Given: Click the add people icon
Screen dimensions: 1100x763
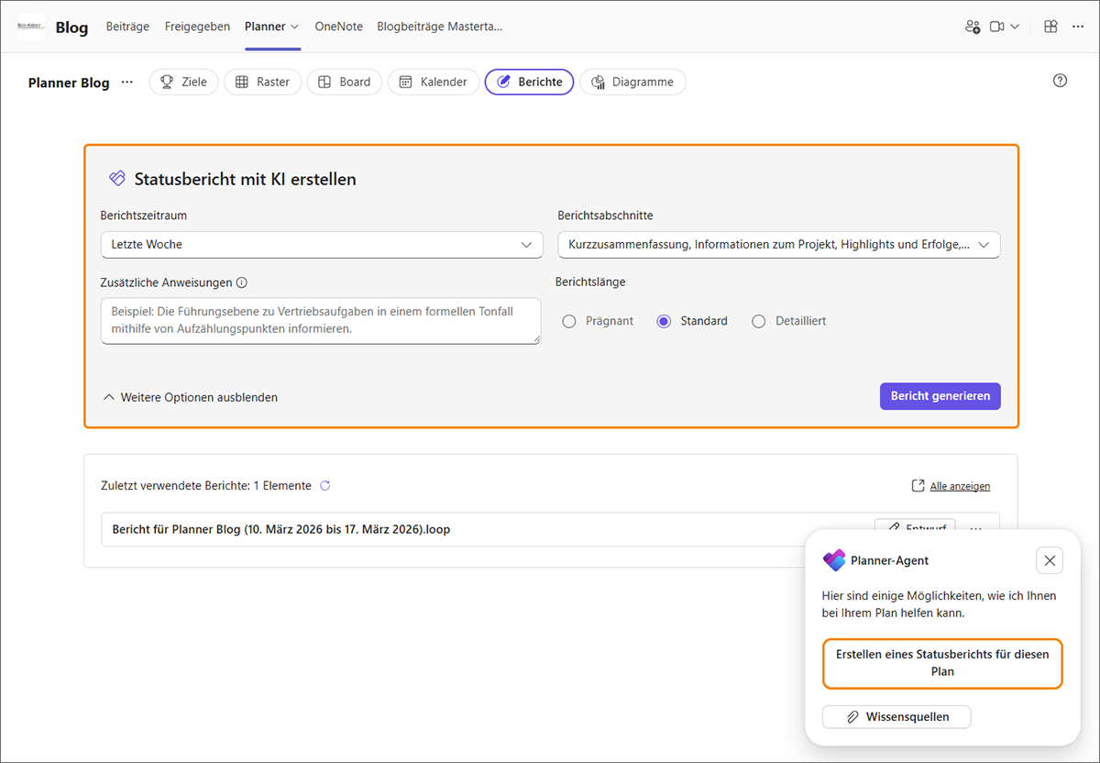Looking at the screenshot, I should (x=973, y=27).
